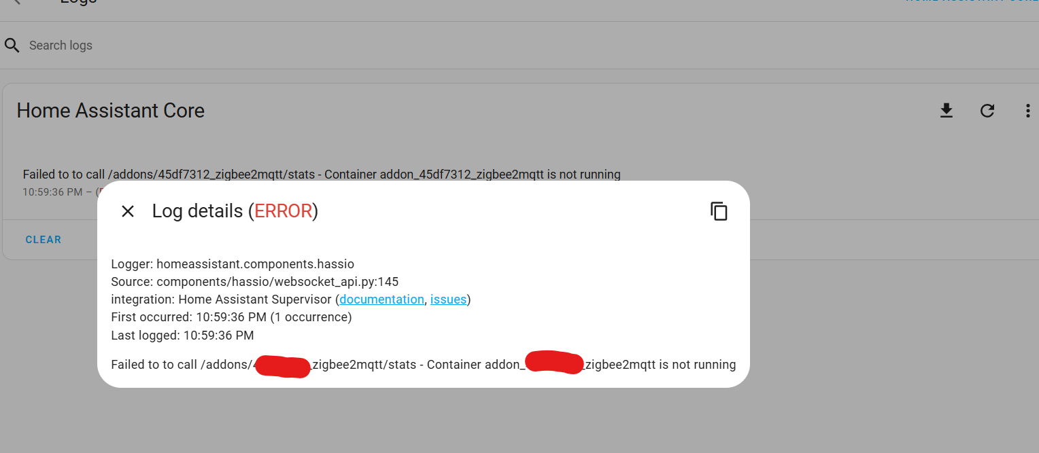The width and height of the screenshot is (1039, 453).
Task: Copy the log details to clipboard
Action: pos(719,211)
